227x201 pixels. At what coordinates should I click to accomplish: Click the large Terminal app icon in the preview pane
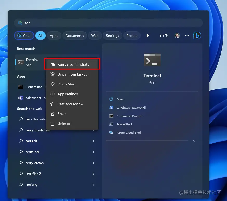152,60
